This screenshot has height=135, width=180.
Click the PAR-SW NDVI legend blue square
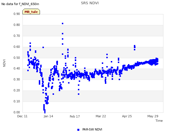click(78, 130)
